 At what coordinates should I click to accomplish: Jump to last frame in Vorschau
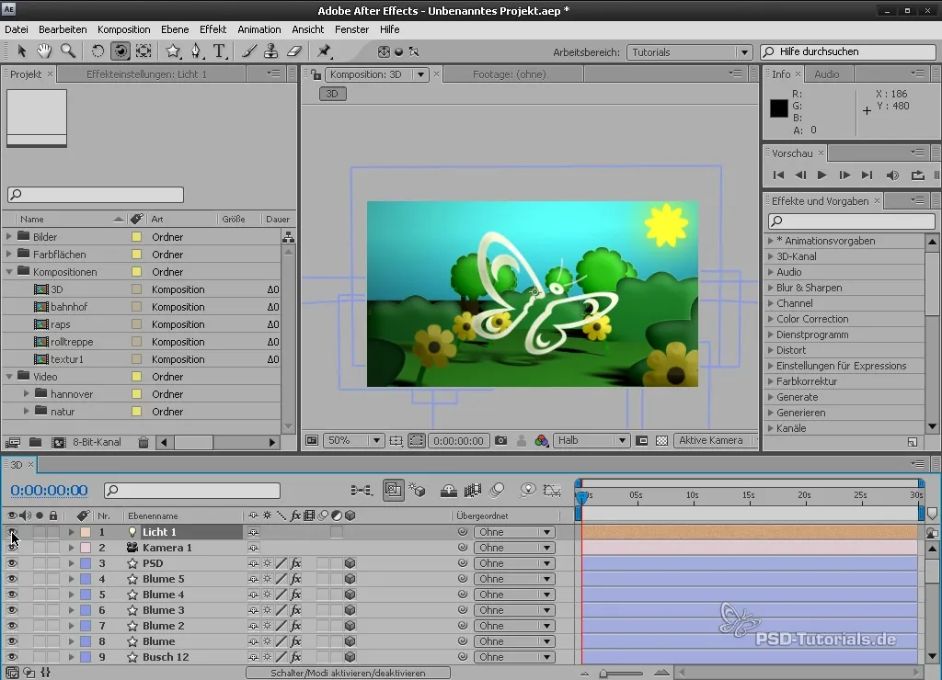[x=867, y=176]
